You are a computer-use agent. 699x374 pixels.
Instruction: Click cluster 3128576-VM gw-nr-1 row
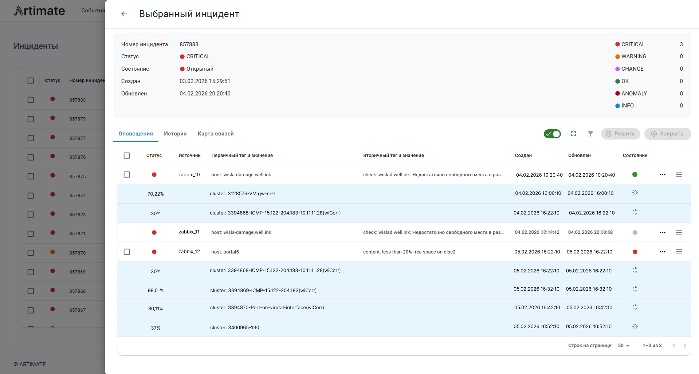click(x=243, y=194)
